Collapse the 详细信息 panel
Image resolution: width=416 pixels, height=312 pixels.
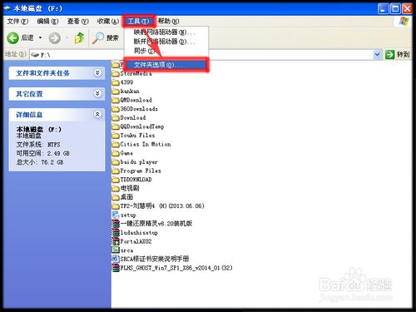pyautogui.click(x=97, y=114)
